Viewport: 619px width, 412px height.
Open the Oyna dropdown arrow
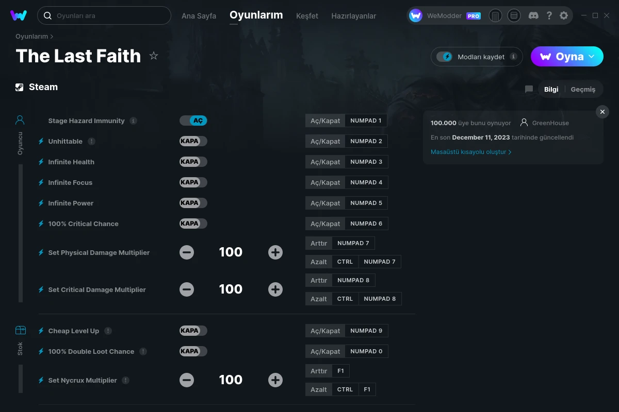(592, 56)
